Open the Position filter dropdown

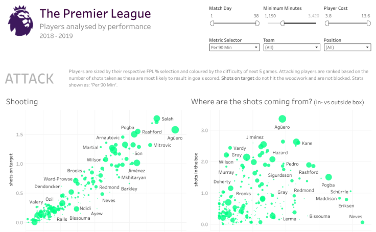(347, 48)
